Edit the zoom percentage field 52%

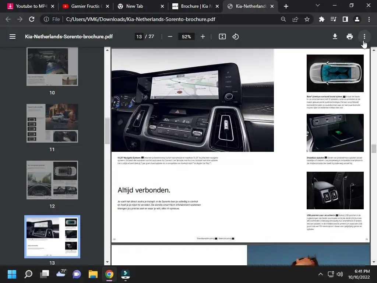186,36
